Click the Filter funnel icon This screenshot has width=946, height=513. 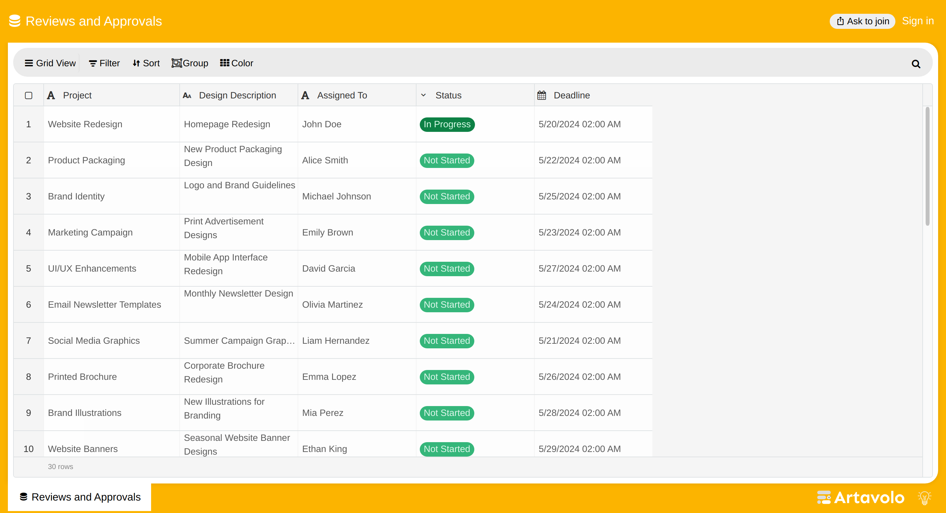click(93, 63)
